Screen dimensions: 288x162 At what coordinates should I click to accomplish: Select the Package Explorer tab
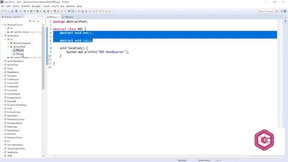click(x=12, y=17)
